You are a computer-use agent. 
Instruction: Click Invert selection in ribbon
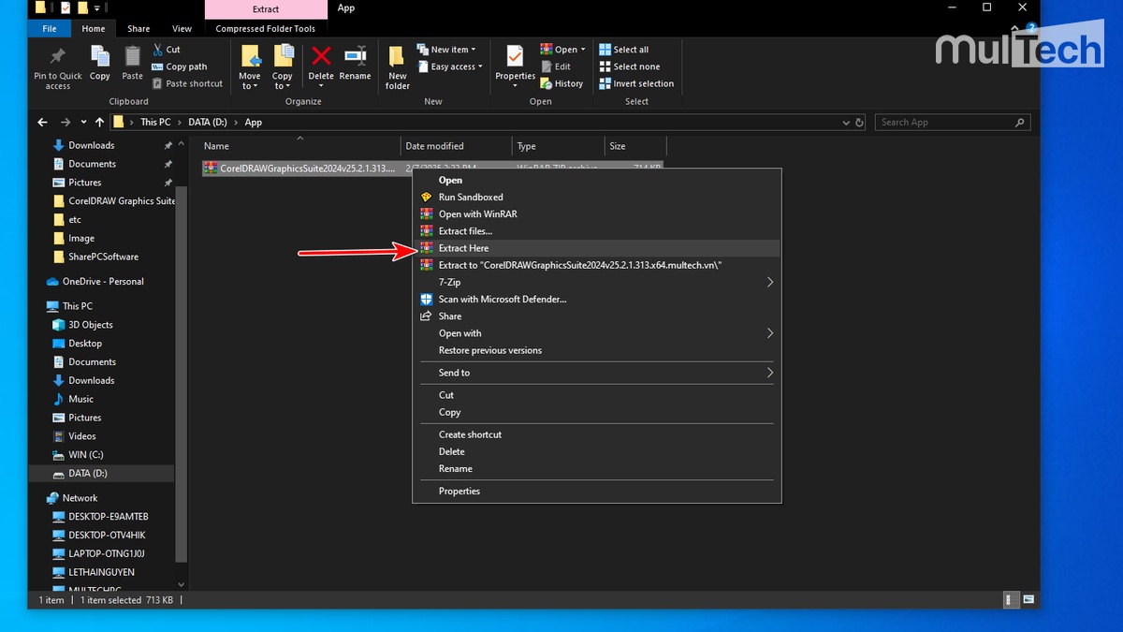coord(642,83)
